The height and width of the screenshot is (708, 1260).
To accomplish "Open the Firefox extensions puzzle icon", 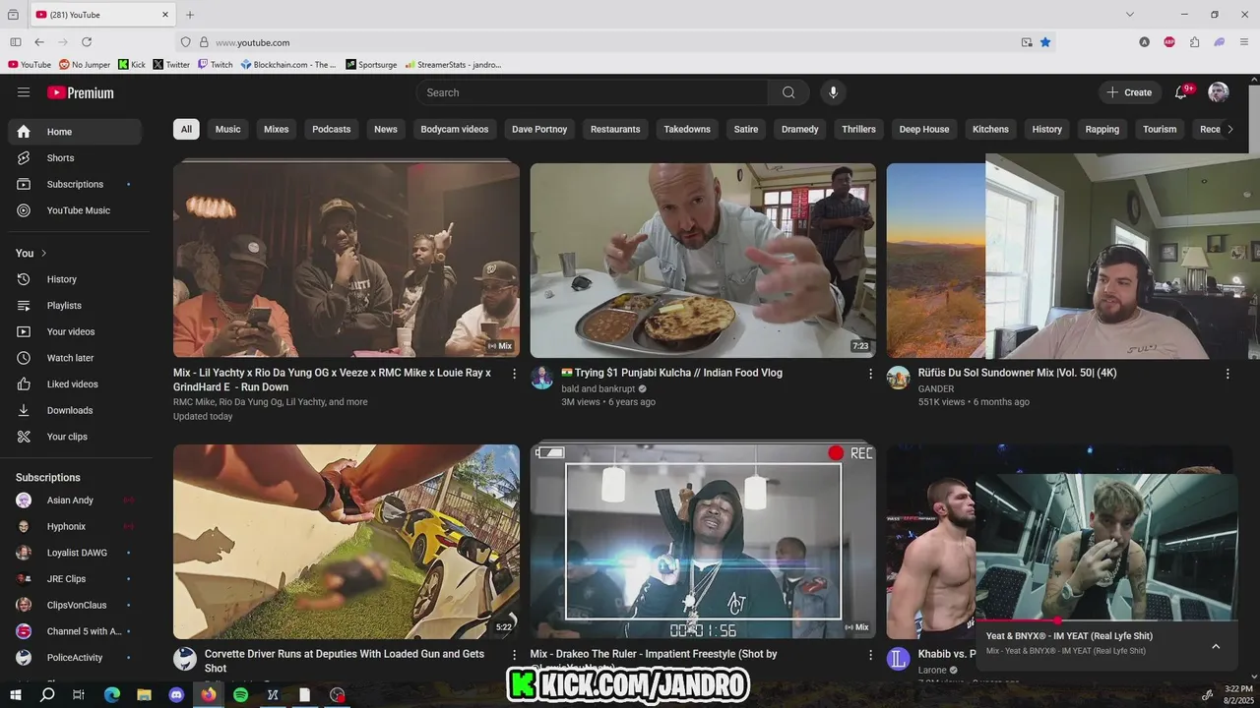I will [x=1194, y=42].
